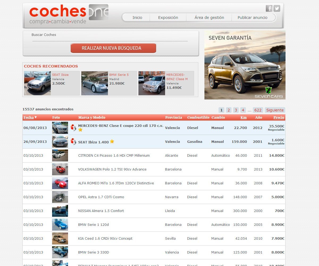Click the 35.500€ price cell
This screenshot has height=266, width=319.
pyautogui.click(x=276, y=126)
